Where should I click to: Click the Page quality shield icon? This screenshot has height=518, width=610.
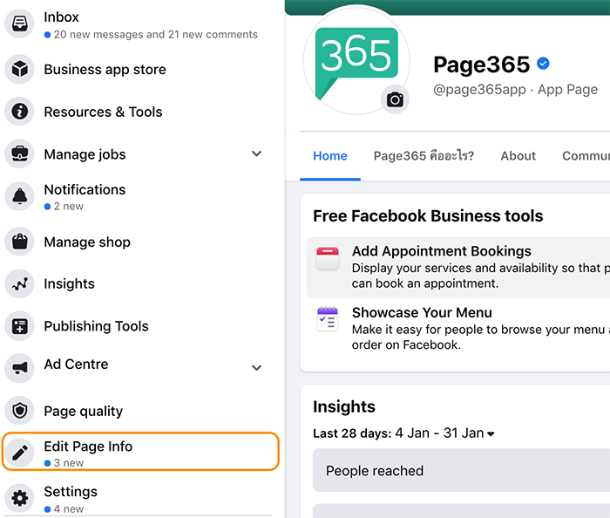coord(19,410)
